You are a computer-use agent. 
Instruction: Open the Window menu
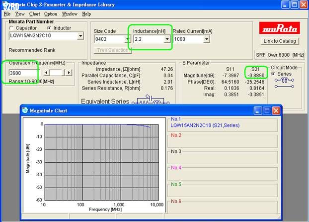(70, 14)
